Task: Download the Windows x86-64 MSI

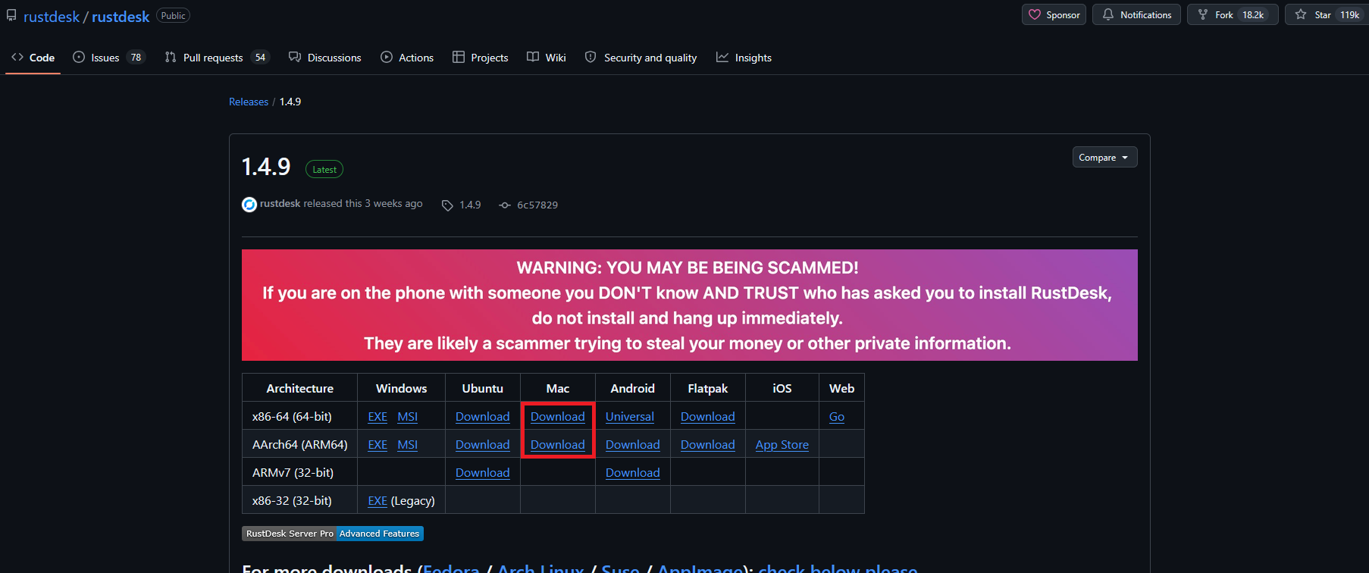Action: [x=408, y=417]
